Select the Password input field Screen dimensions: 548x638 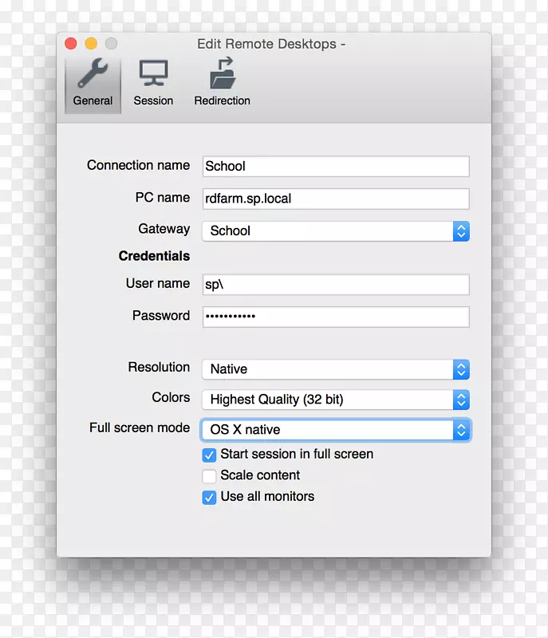click(x=335, y=317)
